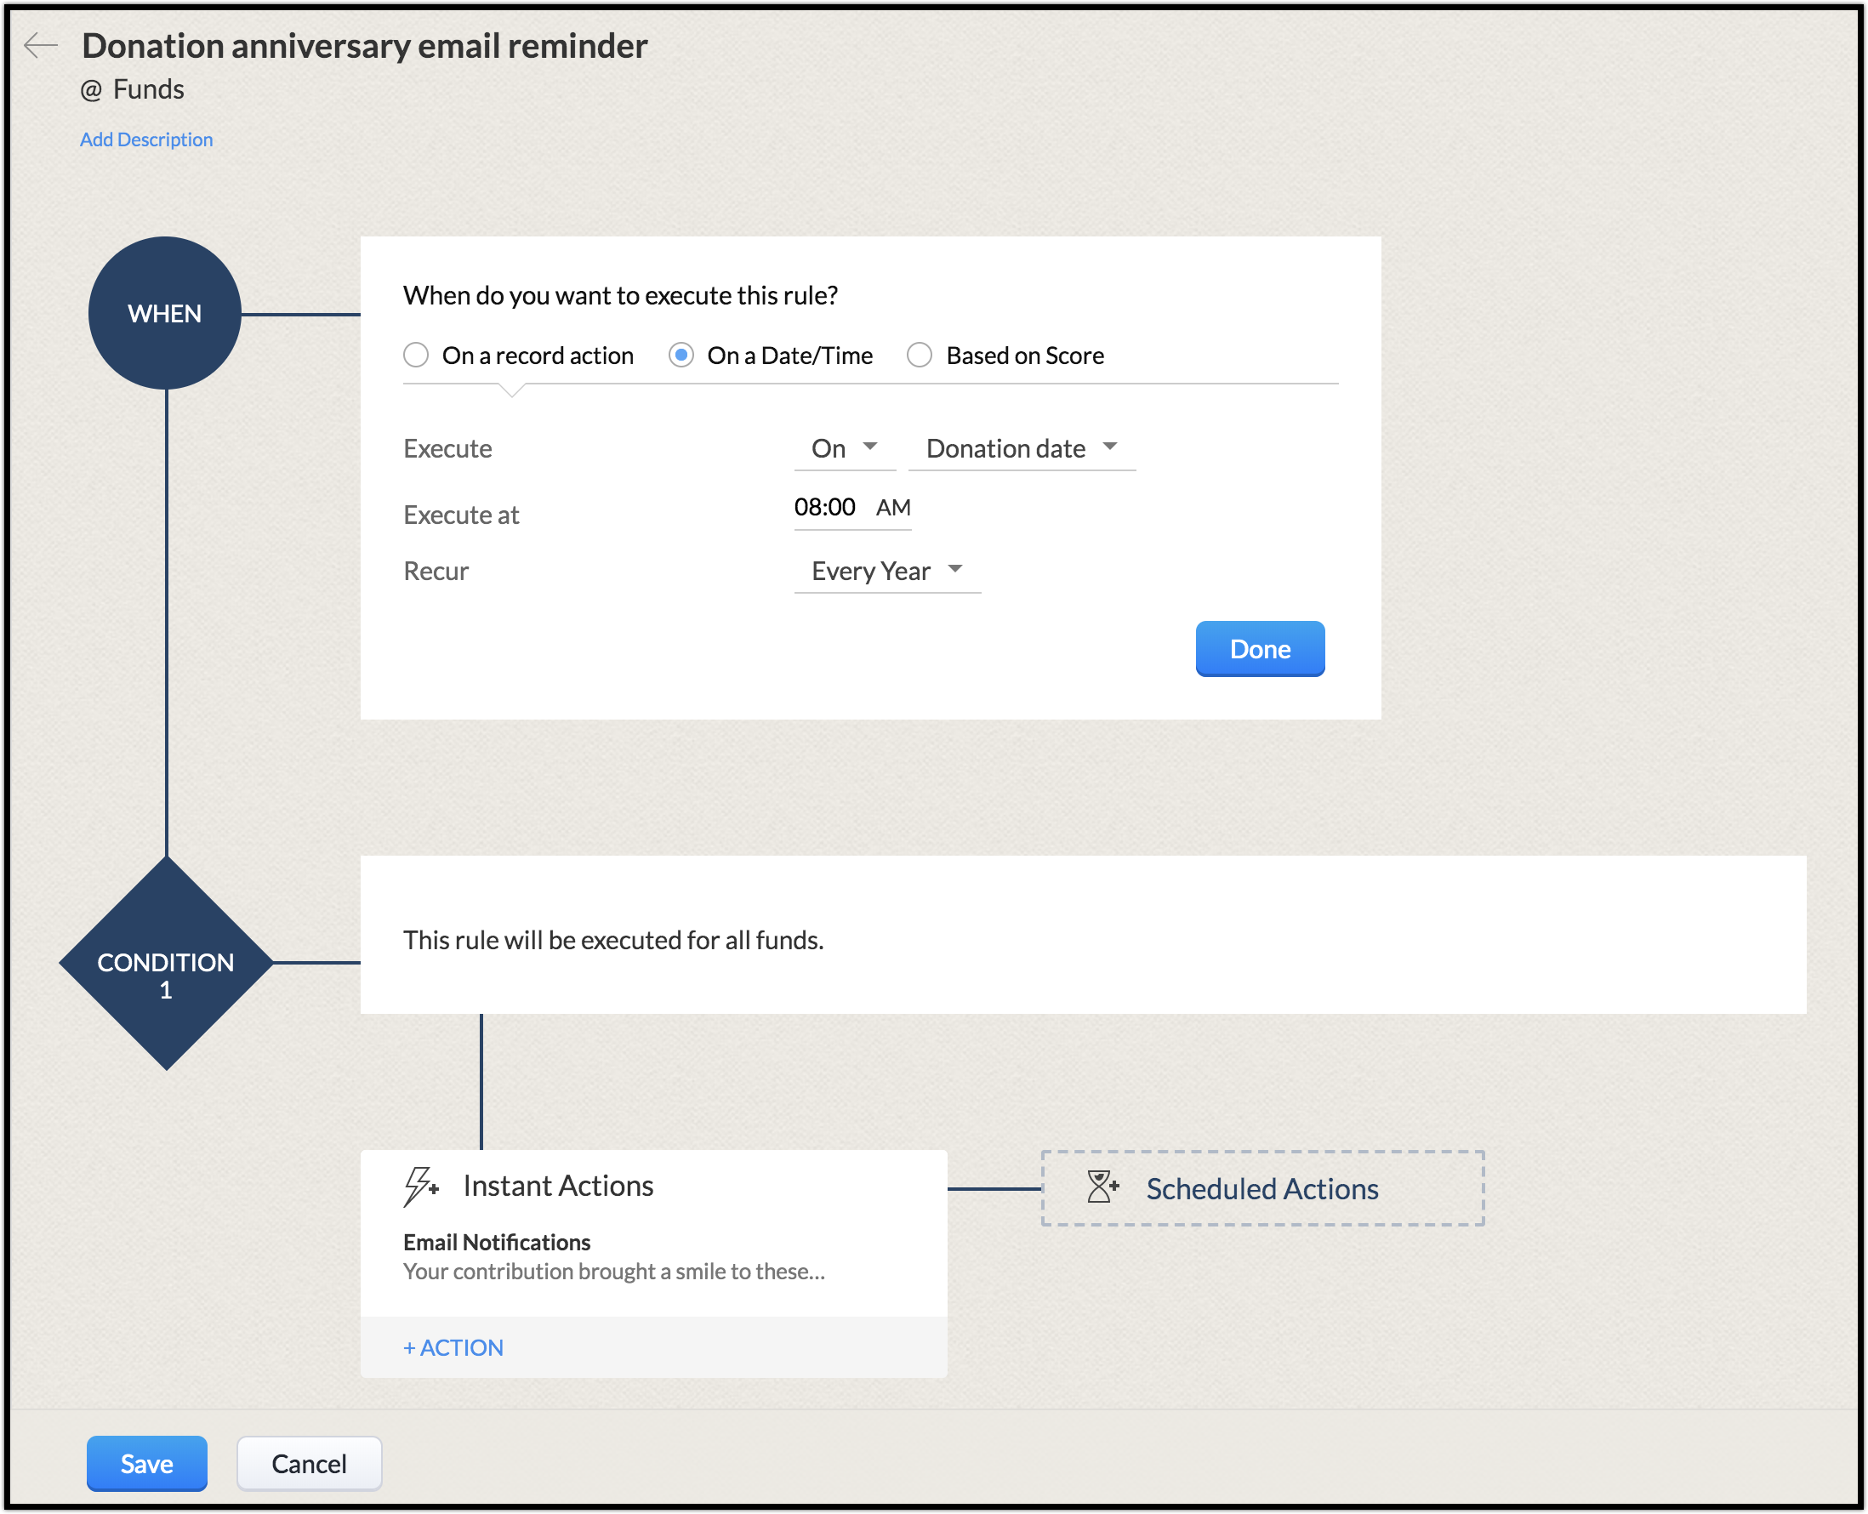Click the 08:00 execute time field
Screen dimensions: 1868x1514
click(824, 507)
